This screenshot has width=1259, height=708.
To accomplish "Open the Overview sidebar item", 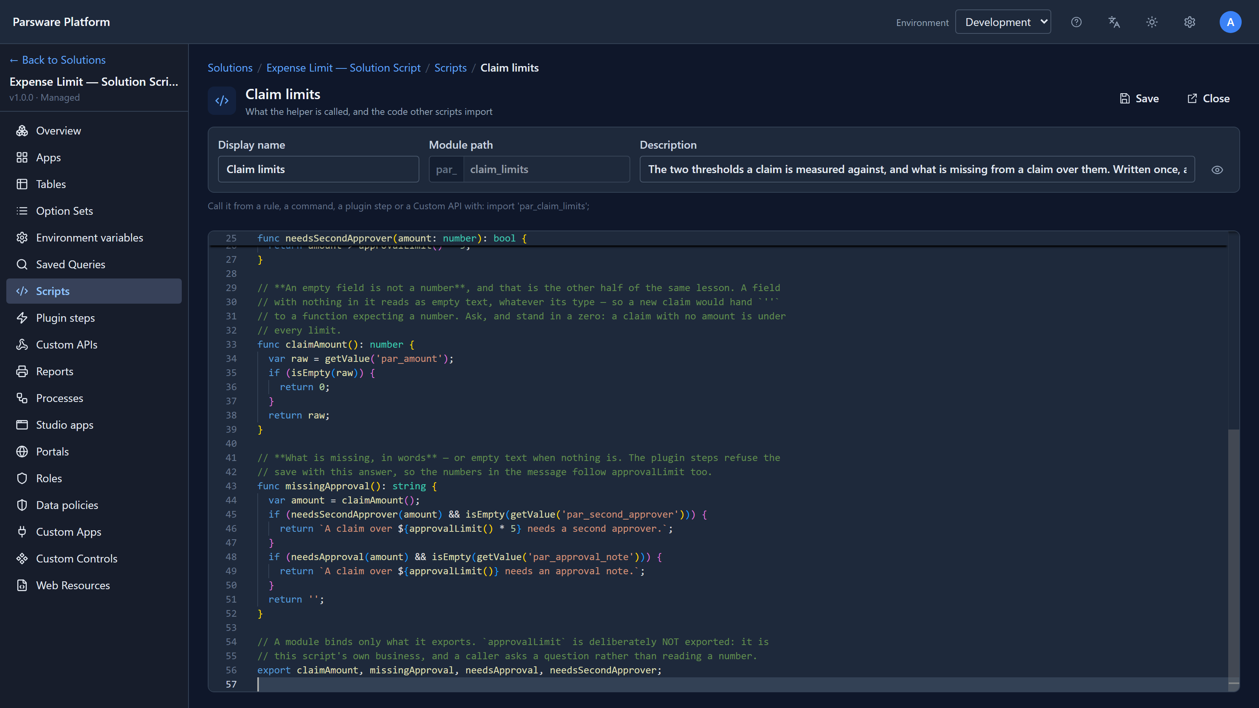I will pyautogui.click(x=94, y=131).
